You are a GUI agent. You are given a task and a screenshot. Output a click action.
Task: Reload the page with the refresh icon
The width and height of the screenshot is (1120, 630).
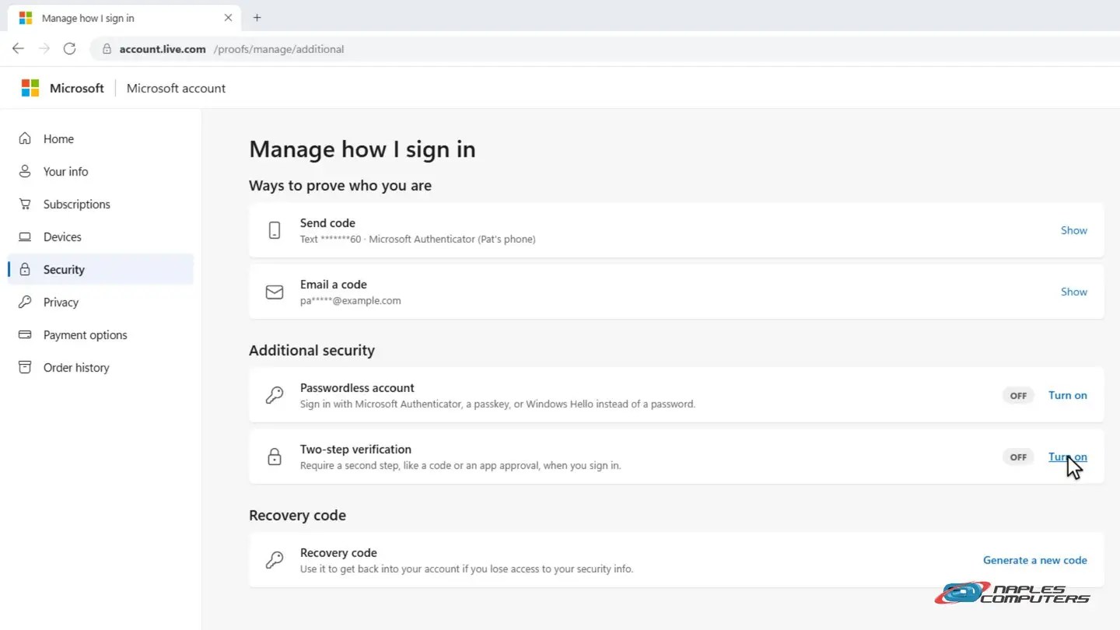click(x=69, y=48)
